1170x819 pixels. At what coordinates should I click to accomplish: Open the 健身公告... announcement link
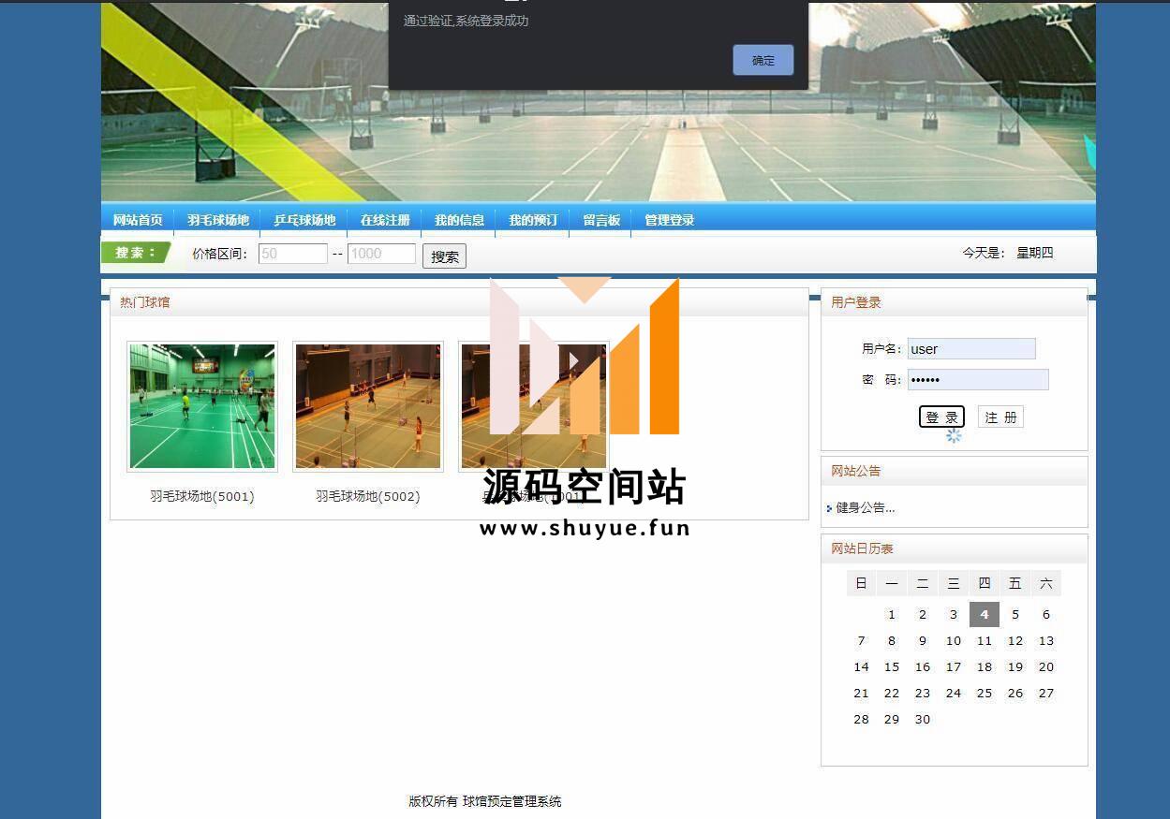(866, 507)
